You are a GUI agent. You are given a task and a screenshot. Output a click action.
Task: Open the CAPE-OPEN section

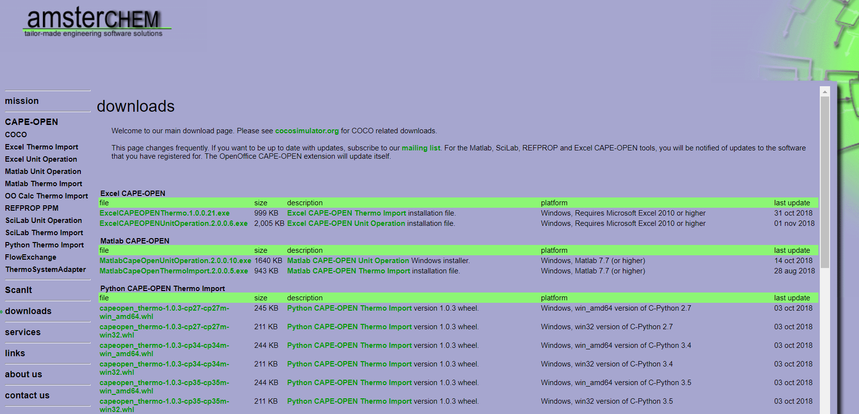[31, 122]
